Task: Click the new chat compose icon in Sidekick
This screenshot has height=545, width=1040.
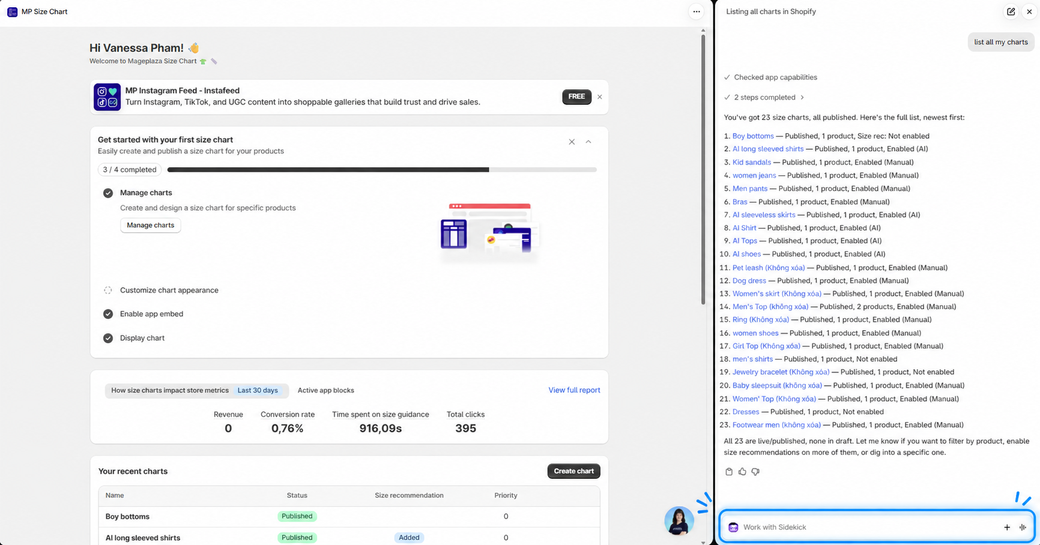Action: [x=1011, y=11]
